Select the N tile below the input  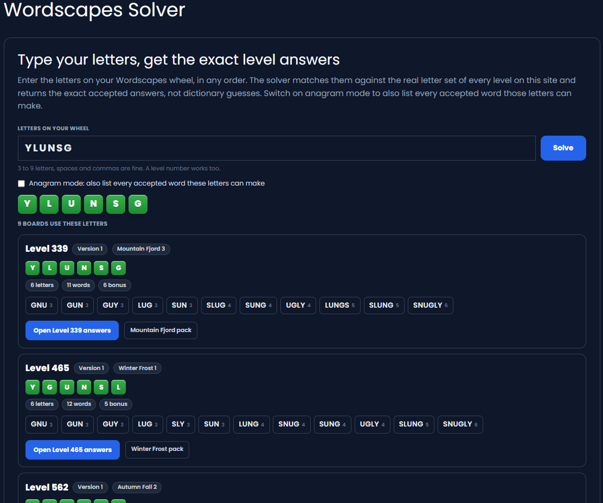tap(93, 204)
